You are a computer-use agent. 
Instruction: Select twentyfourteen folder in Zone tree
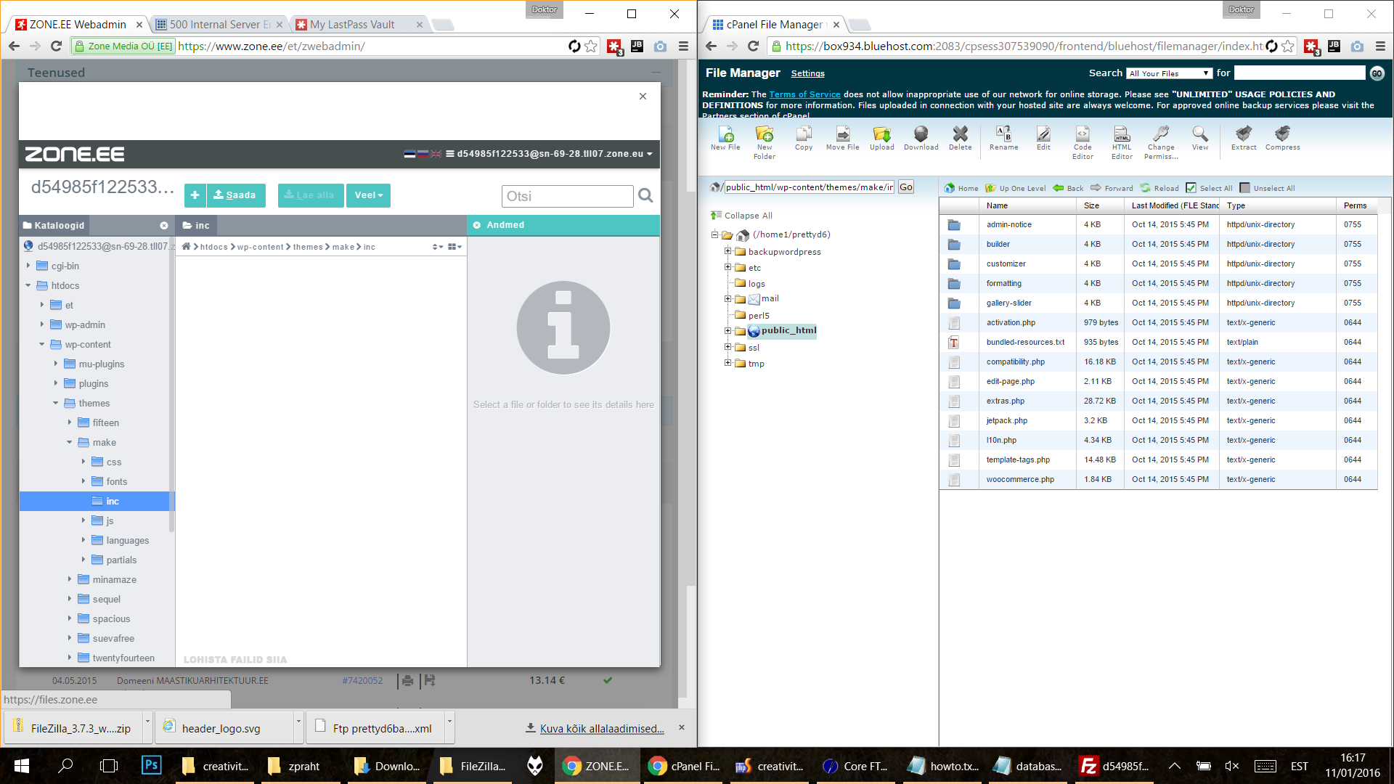pos(123,658)
